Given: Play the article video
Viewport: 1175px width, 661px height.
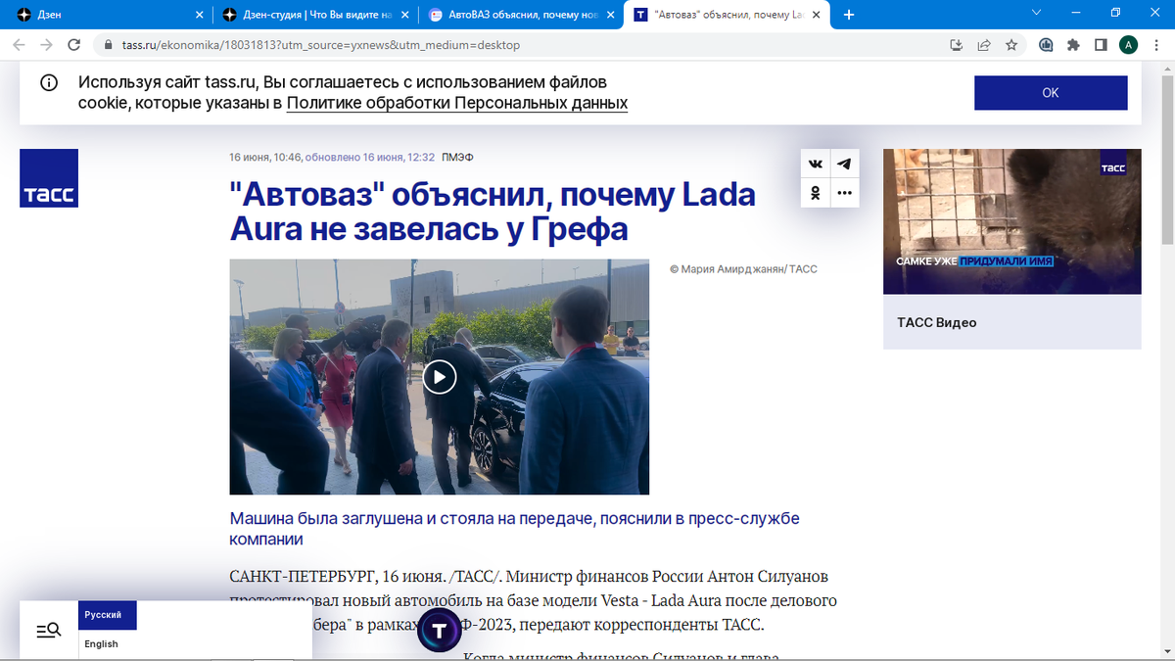Looking at the screenshot, I should pos(439,377).
